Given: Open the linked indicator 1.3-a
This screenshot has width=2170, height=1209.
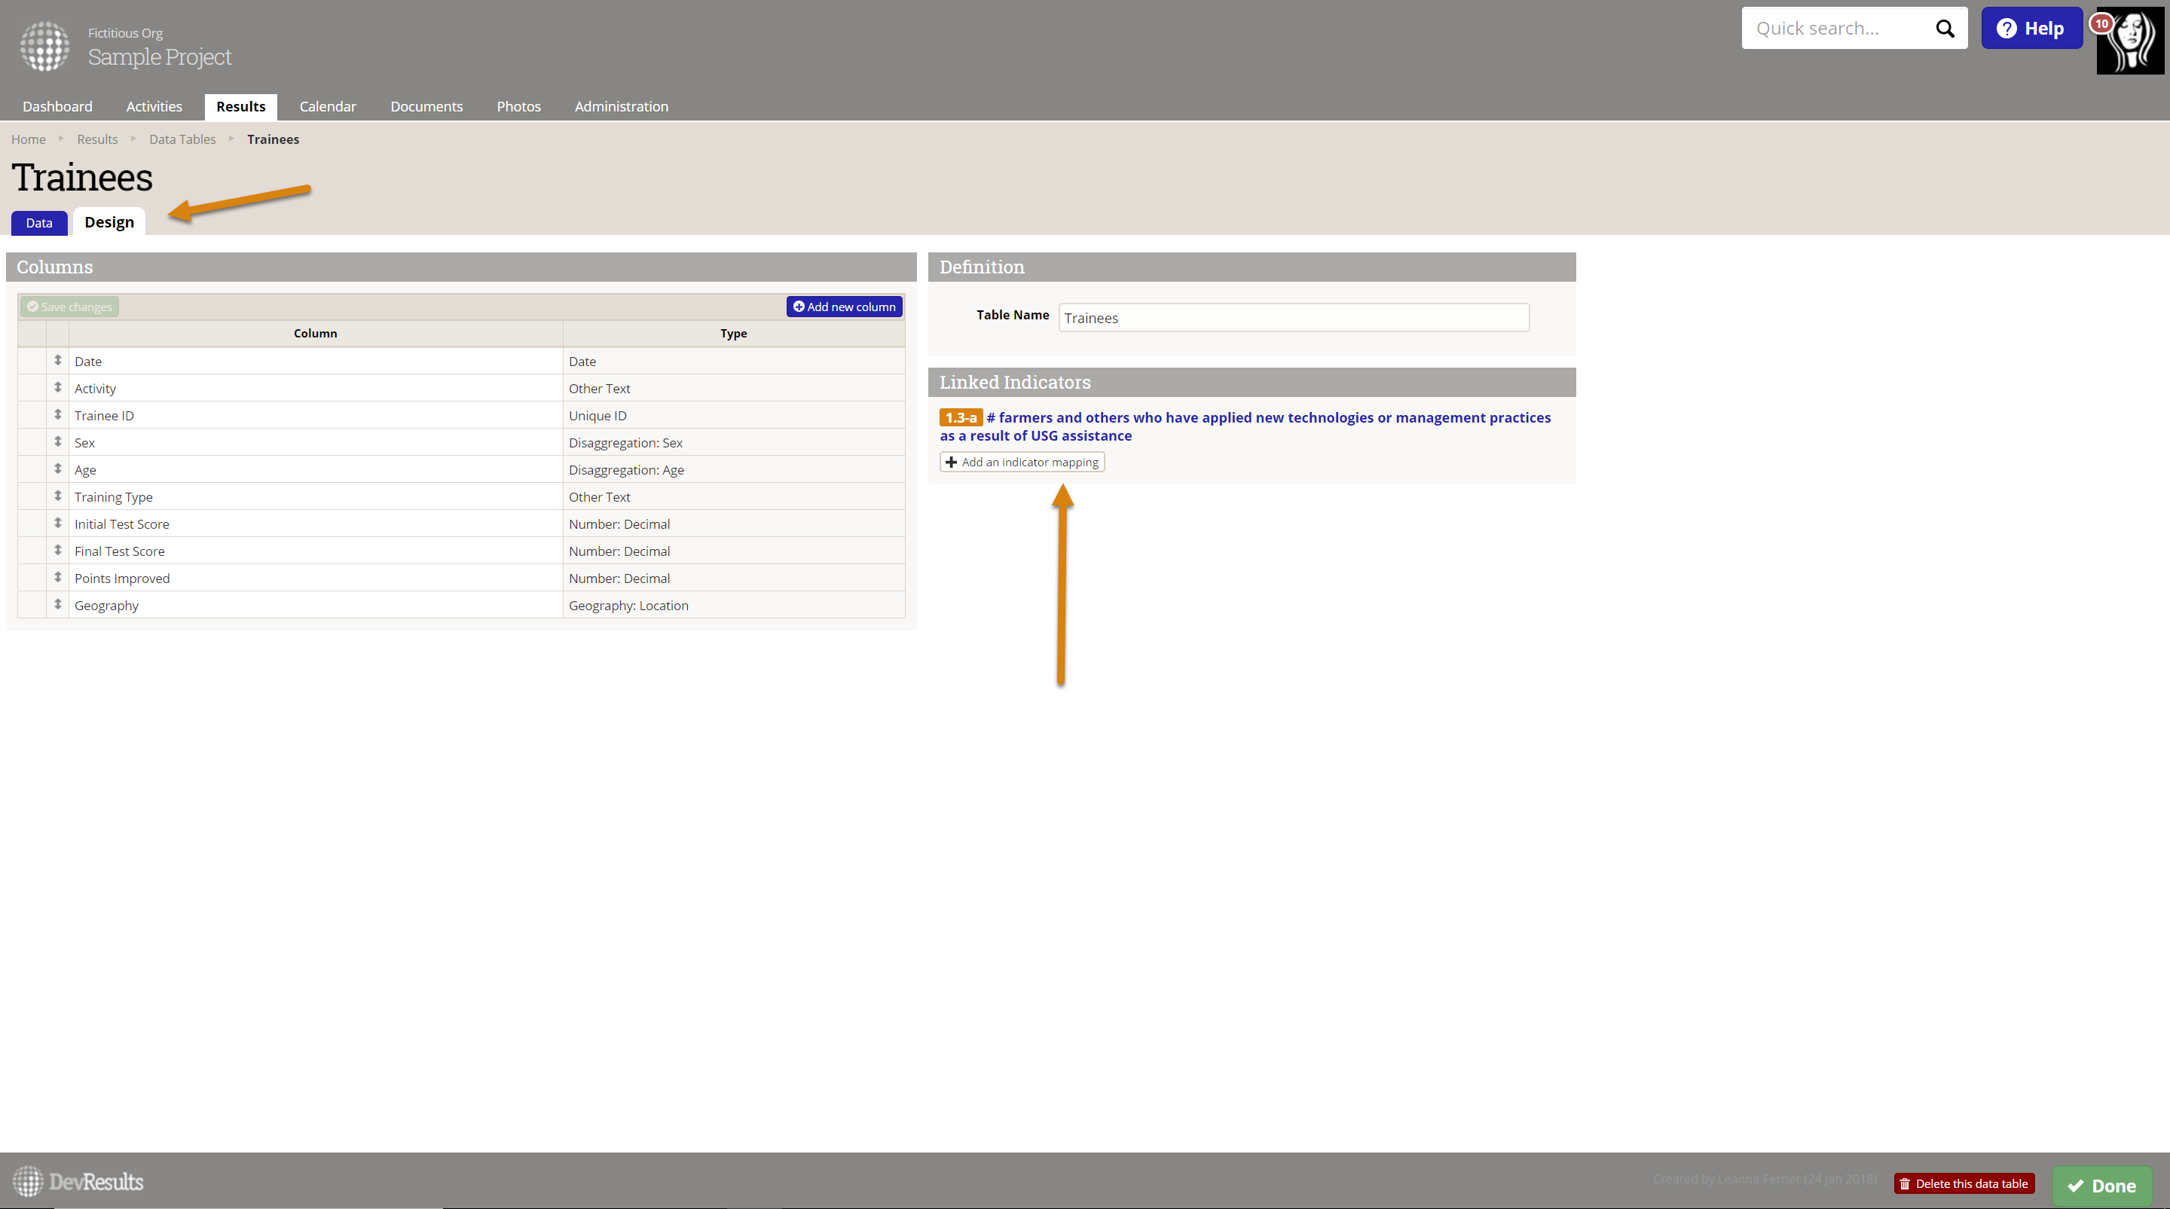Looking at the screenshot, I should (x=1268, y=418).
